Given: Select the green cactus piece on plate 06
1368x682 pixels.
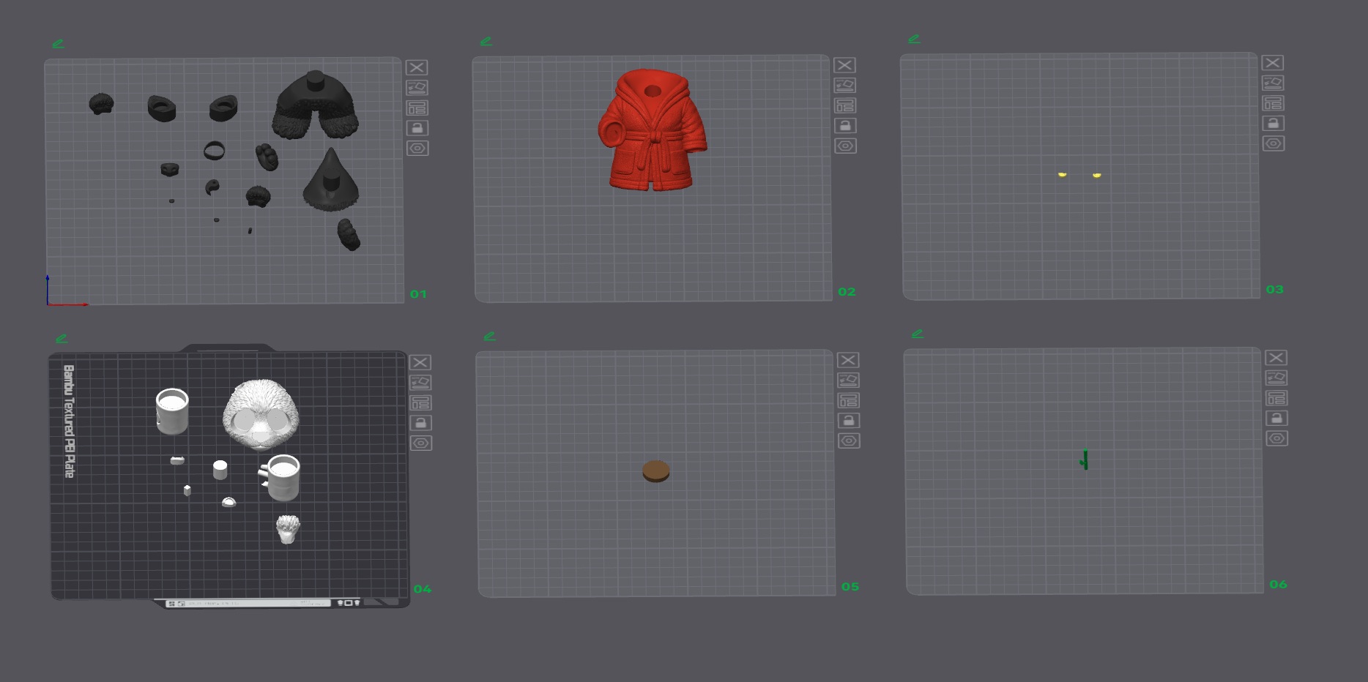Looking at the screenshot, I should pos(1085,460).
